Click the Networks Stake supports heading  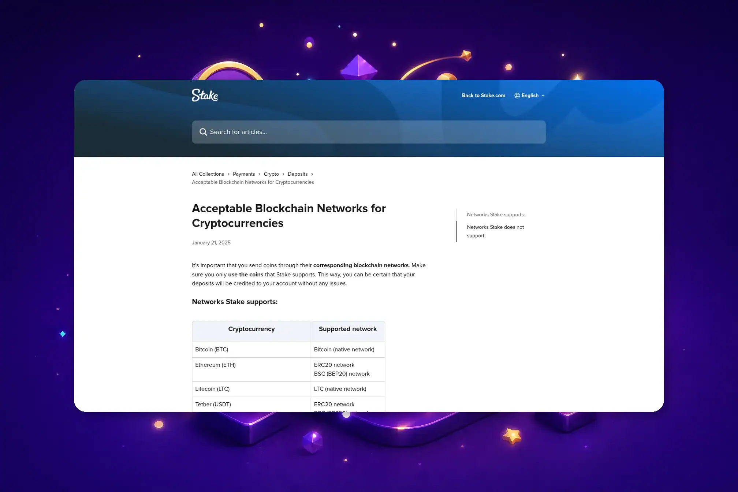[x=235, y=302]
